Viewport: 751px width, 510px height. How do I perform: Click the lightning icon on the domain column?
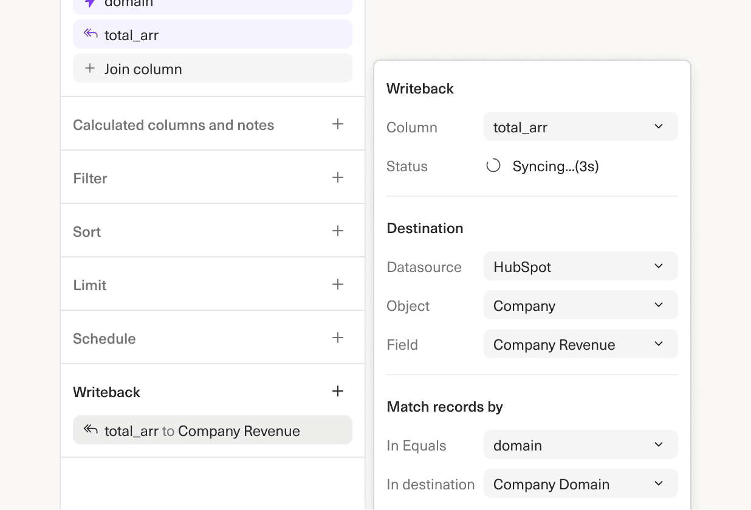[89, 4]
